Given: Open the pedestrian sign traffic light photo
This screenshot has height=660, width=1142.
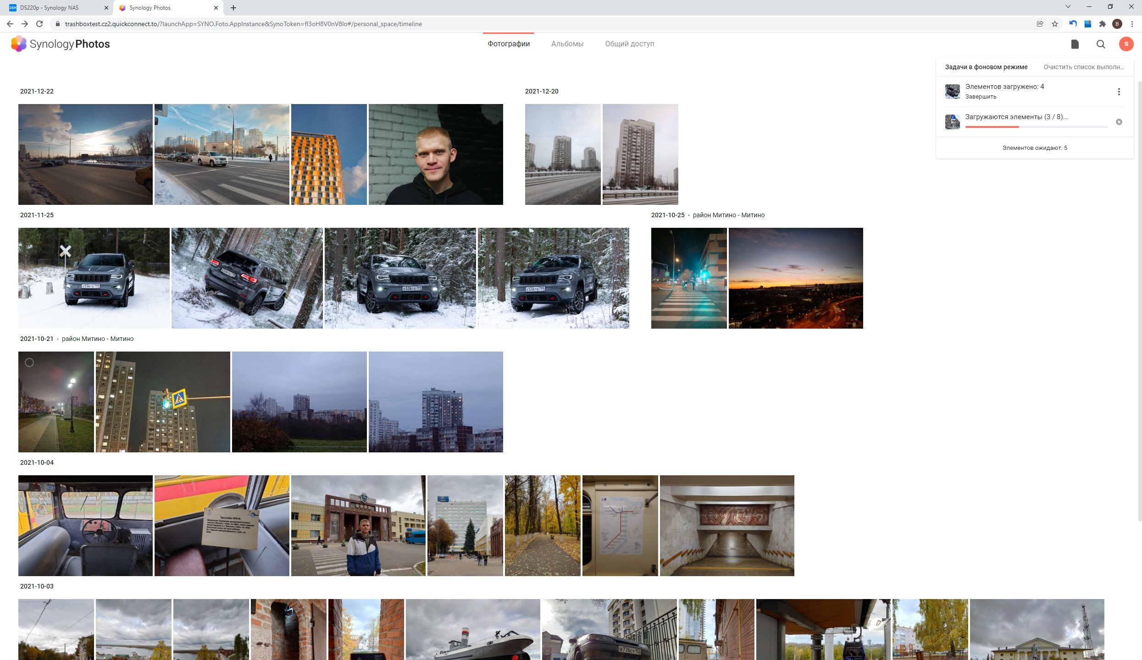Looking at the screenshot, I should pos(163,402).
